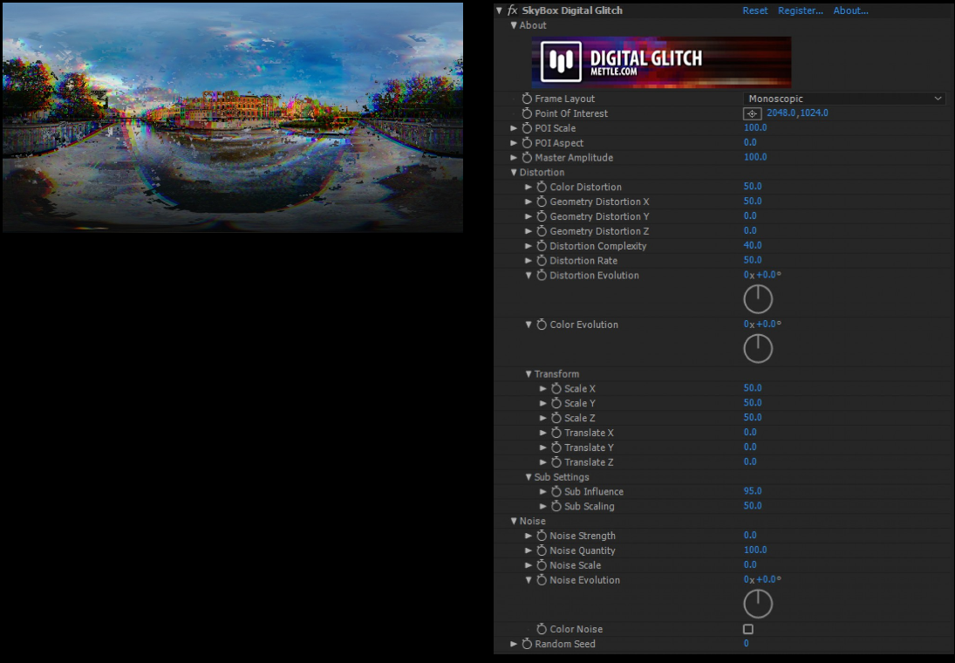Toggle Geometry Distortion Y stopwatch
The image size is (955, 663).
[542, 216]
